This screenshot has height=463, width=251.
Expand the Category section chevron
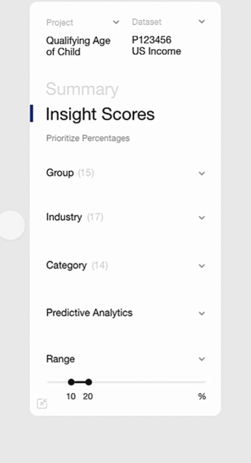tap(201, 266)
